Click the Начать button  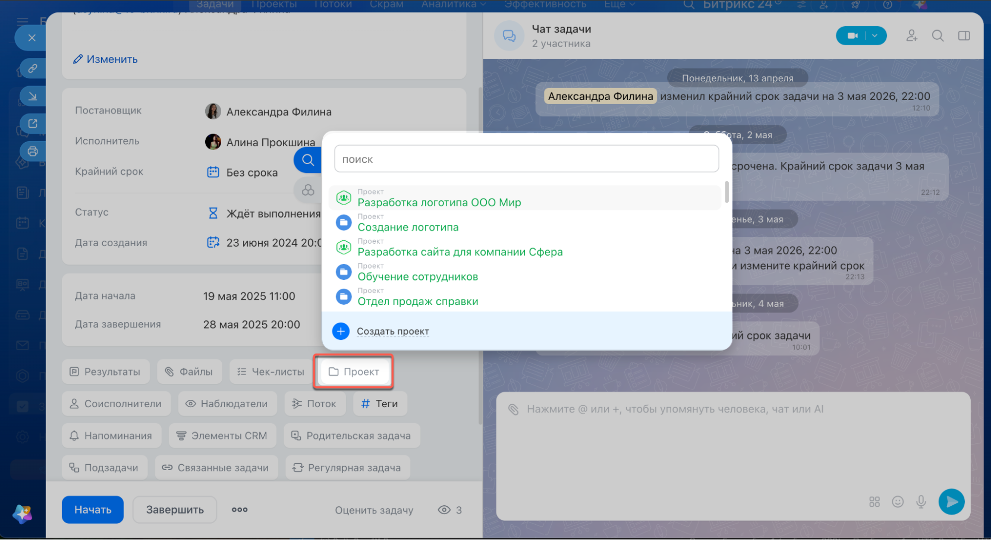click(93, 510)
